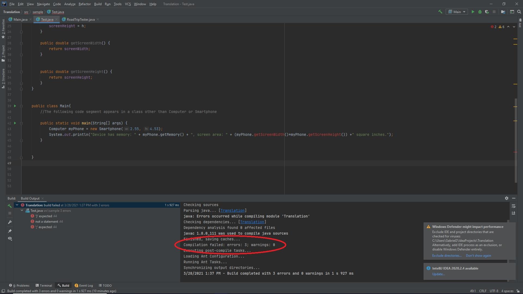Image resolution: width=523 pixels, height=294 pixels.
Task: Run with Coverage using the shield icon
Action: coord(487,12)
